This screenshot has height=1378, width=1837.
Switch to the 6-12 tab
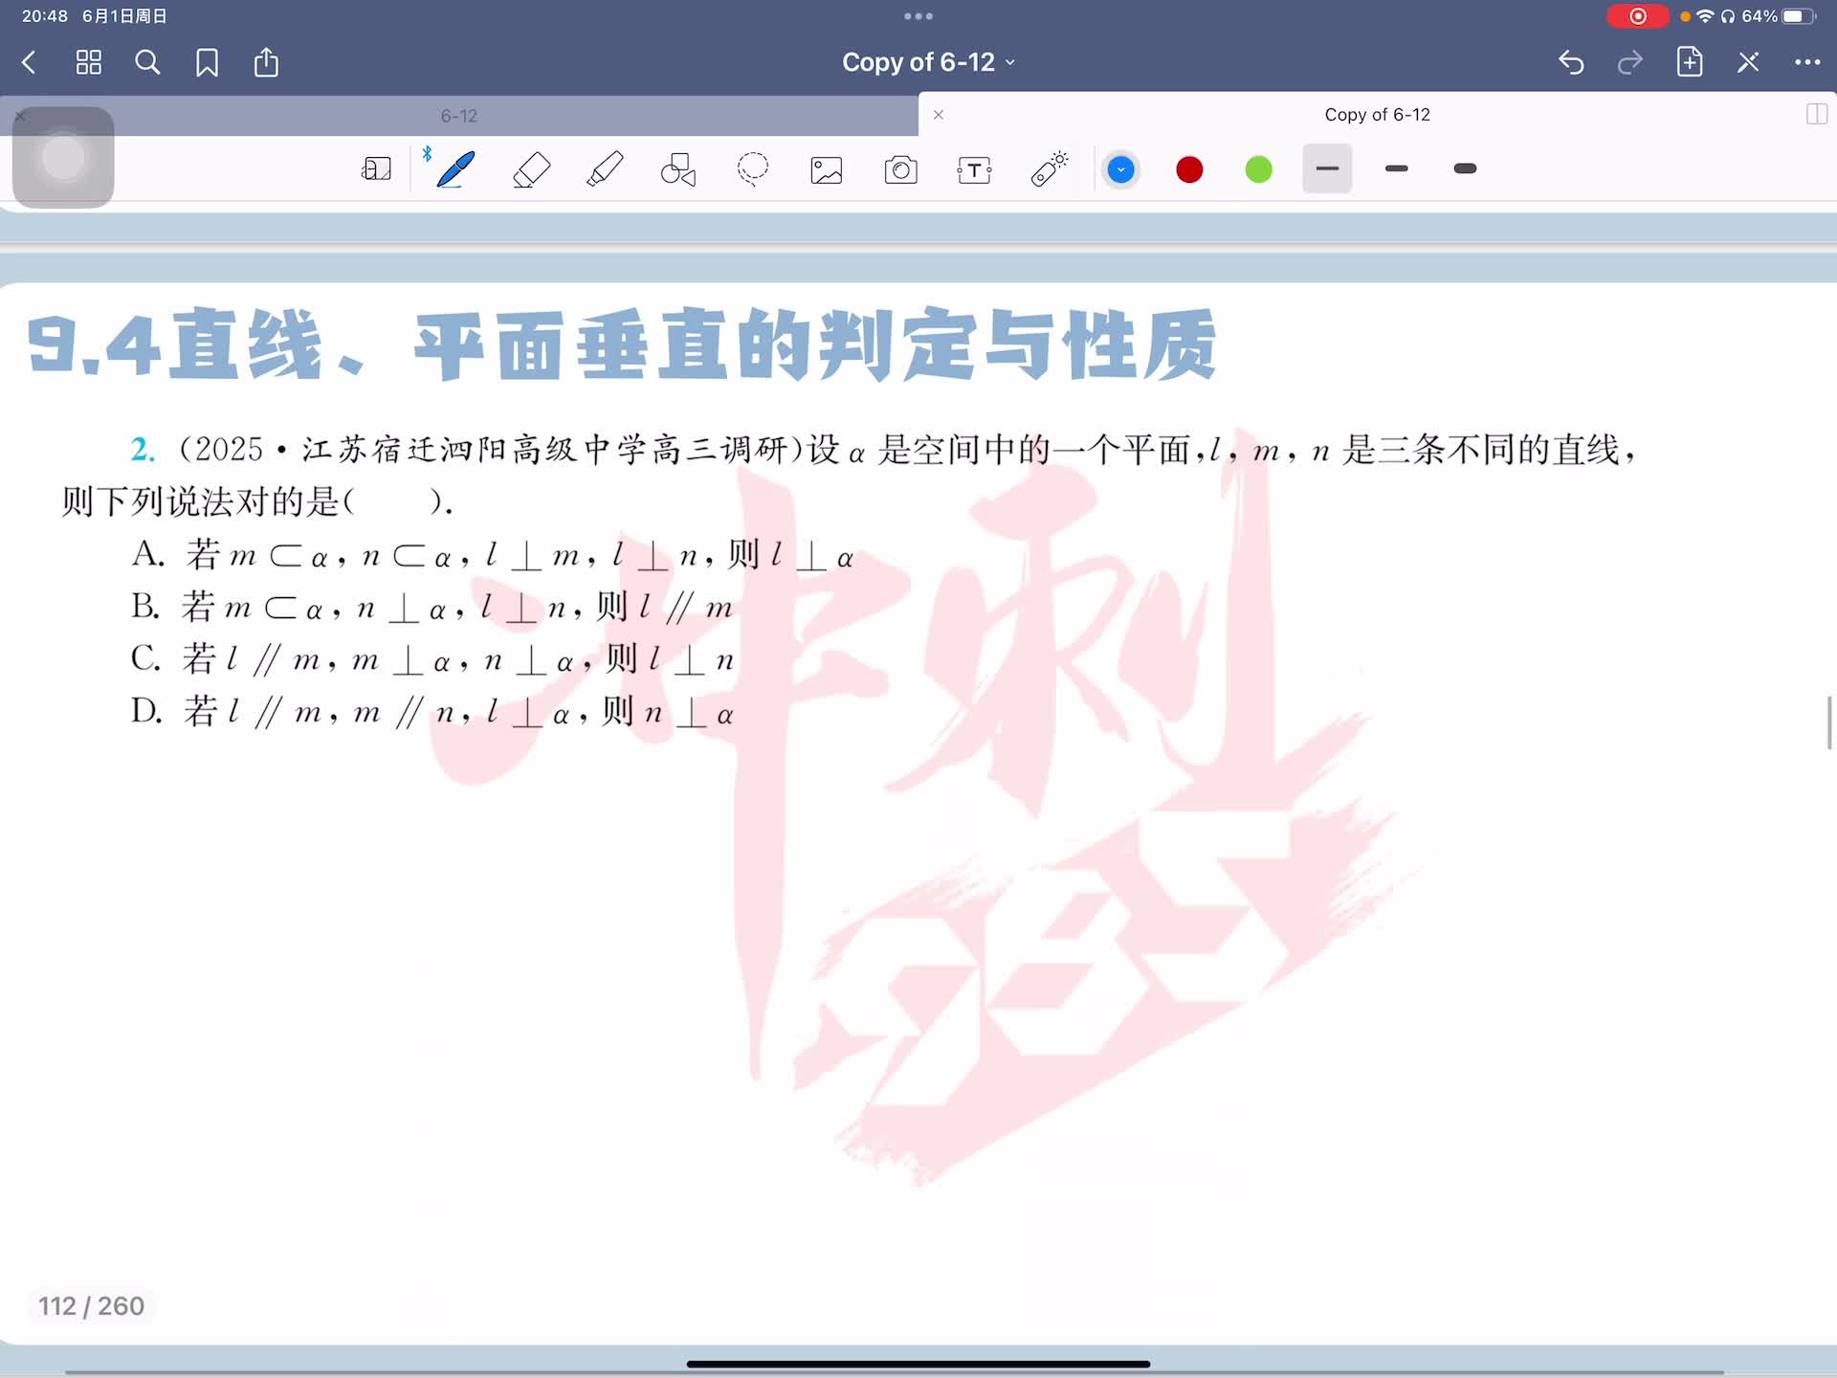click(x=459, y=116)
